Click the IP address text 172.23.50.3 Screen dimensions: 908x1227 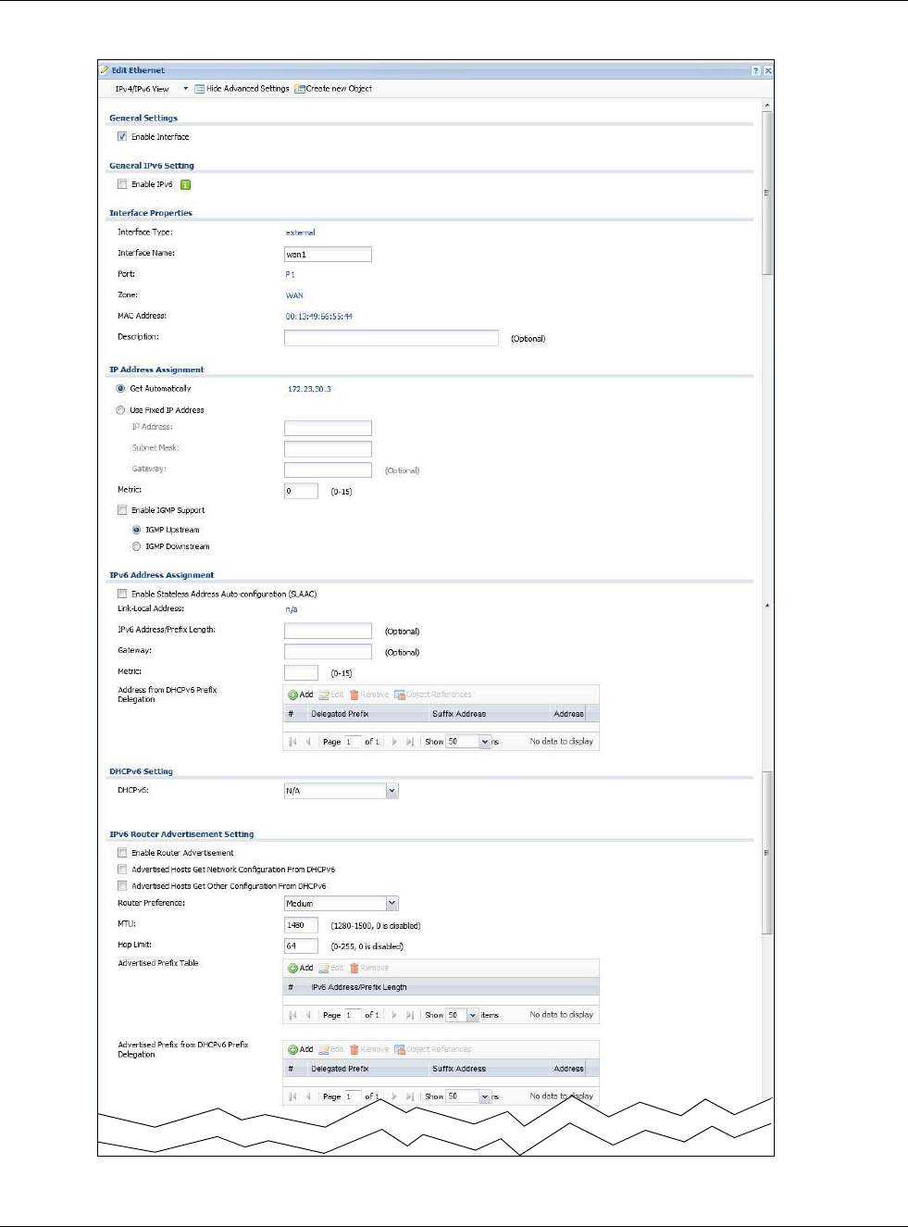coord(309,389)
